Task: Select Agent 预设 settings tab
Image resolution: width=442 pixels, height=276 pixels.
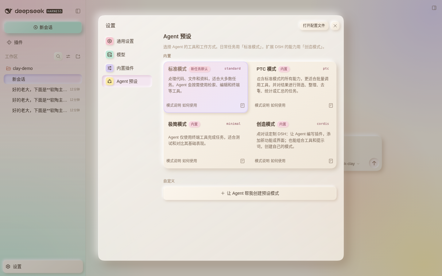Action: tap(127, 81)
